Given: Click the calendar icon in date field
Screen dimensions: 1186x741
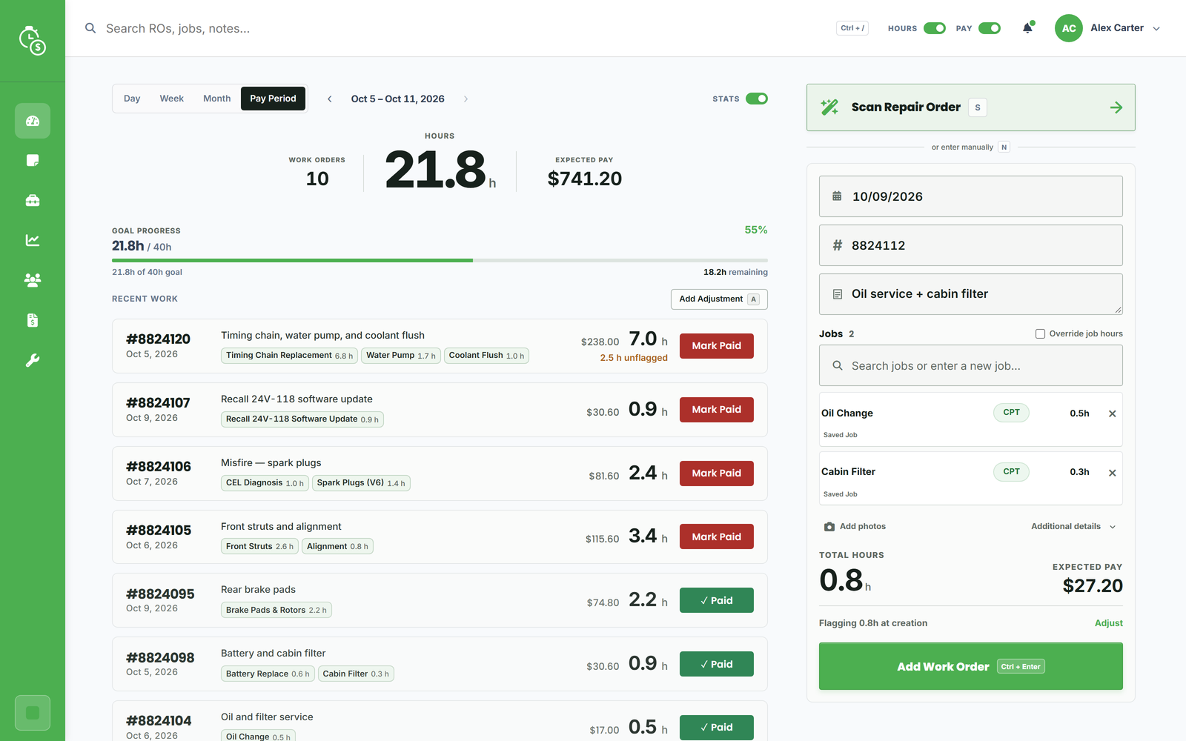Looking at the screenshot, I should [x=837, y=196].
